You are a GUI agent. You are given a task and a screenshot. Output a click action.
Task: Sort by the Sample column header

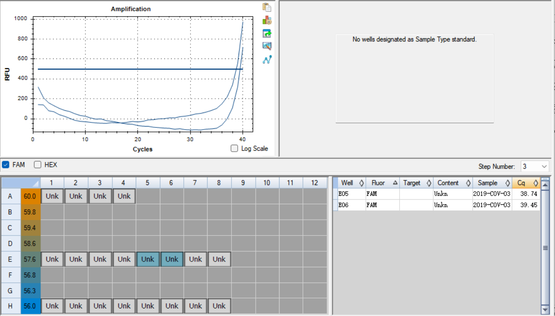point(492,183)
